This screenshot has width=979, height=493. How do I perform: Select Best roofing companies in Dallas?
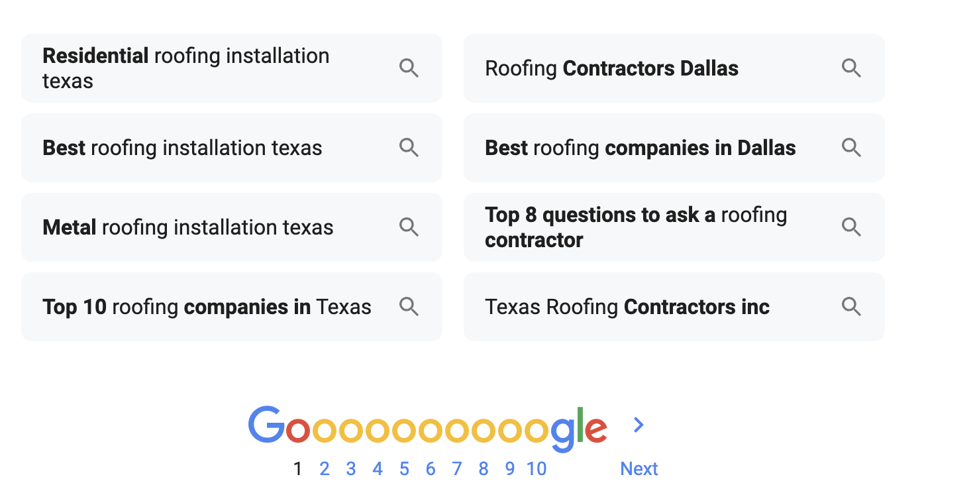pyautogui.click(x=640, y=148)
